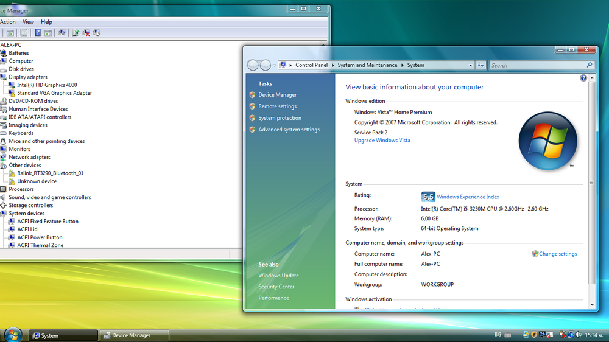Click the Forward button in the System window
Screen dimensions: 609x342
266,65
